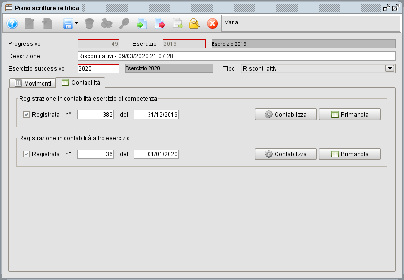Viewport: 404px width, 280px height.
Task: Close the form with red X icon
Action: click(x=213, y=24)
